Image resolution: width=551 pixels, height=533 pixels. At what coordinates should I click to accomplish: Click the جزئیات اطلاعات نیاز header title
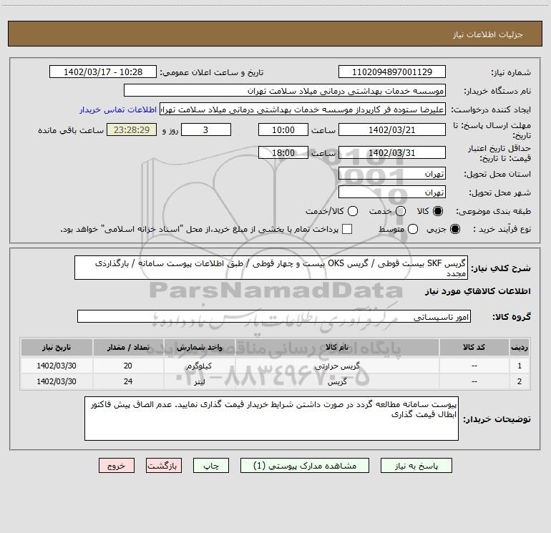(x=488, y=34)
